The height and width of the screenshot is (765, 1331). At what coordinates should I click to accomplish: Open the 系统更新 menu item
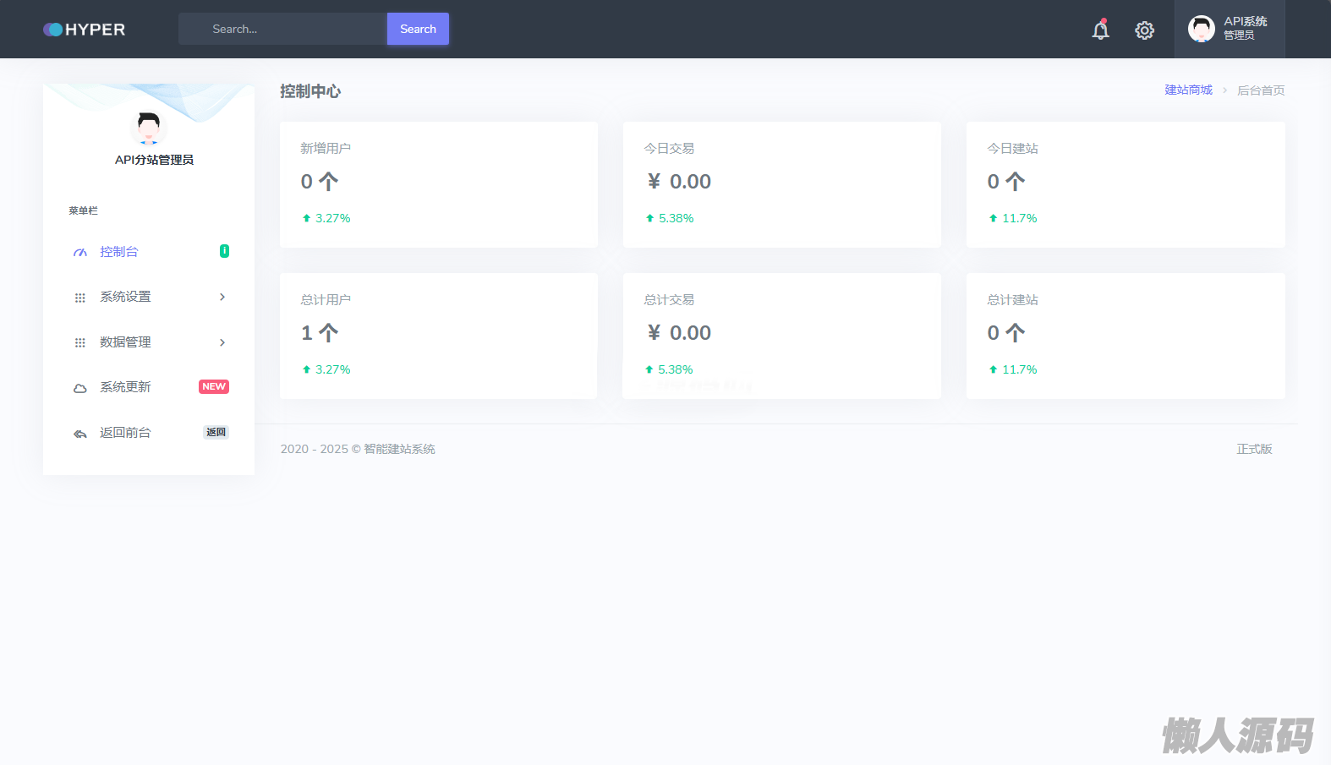coord(125,387)
